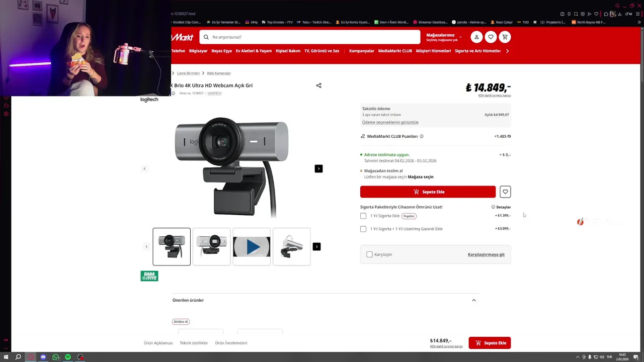Click the info icon next to CLUB Puanları
The height and width of the screenshot is (362, 644).
(x=422, y=136)
